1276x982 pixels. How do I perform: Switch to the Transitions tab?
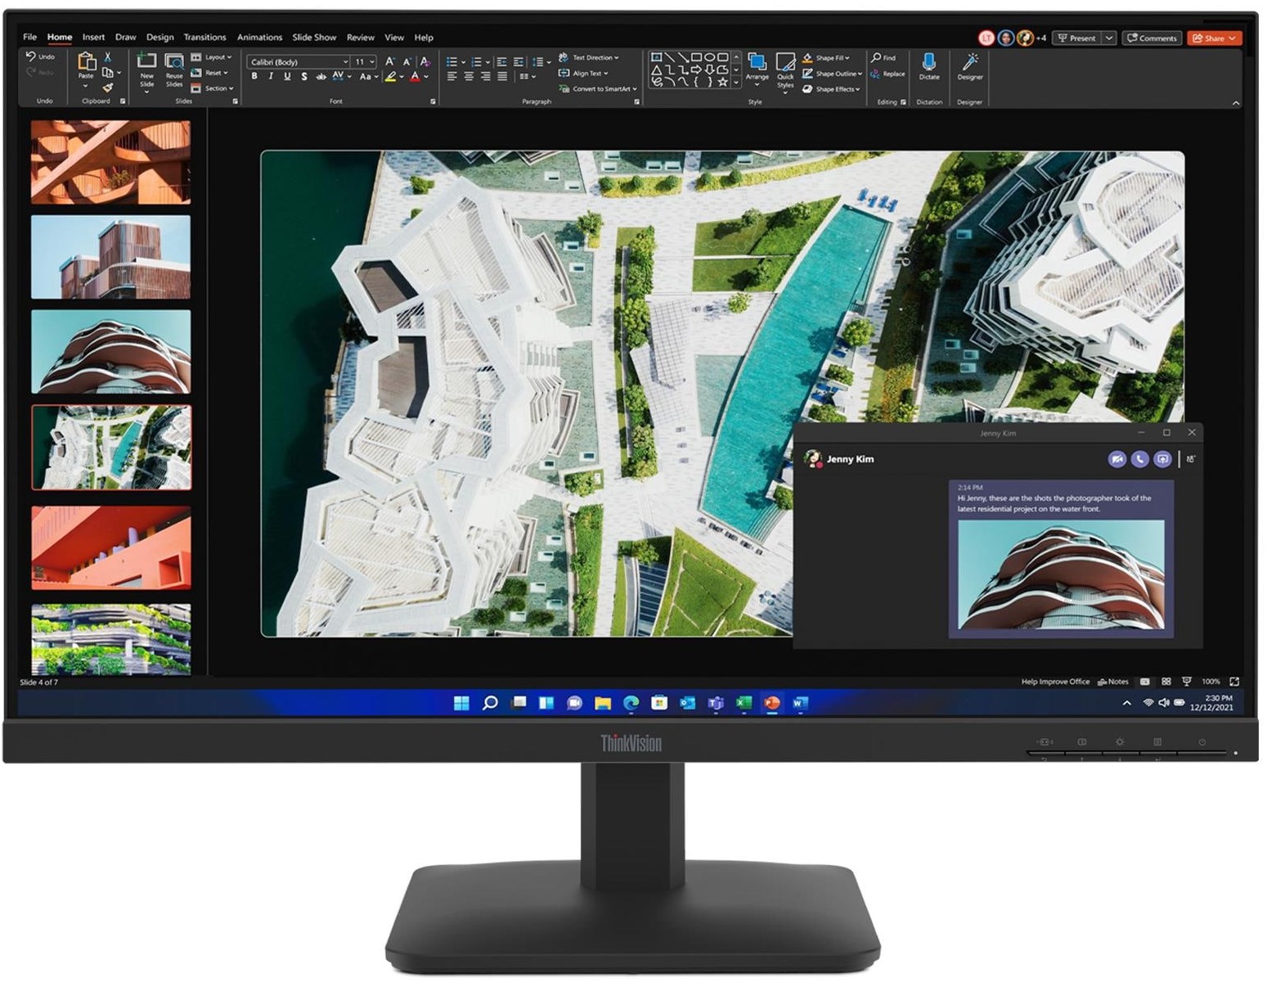pyautogui.click(x=204, y=38)
